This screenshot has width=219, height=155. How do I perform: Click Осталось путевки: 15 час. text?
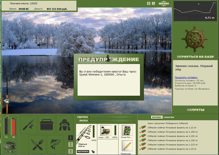[189, 80]
